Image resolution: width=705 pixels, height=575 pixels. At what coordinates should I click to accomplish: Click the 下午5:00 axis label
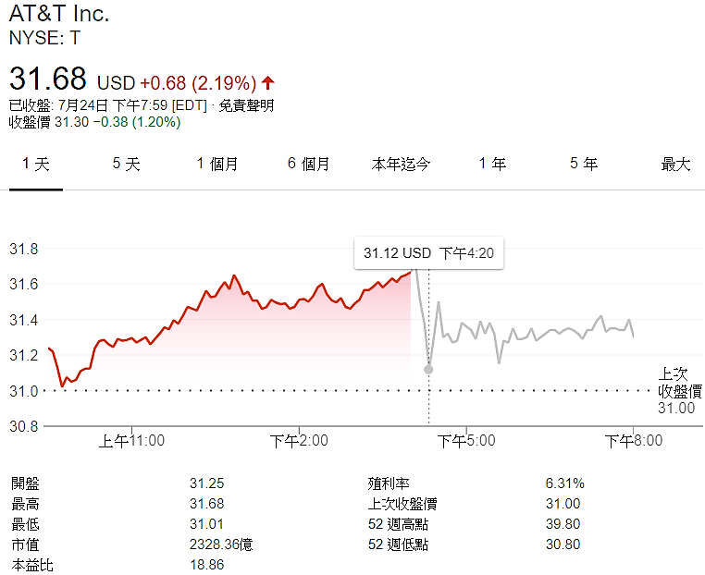(466, 441)
